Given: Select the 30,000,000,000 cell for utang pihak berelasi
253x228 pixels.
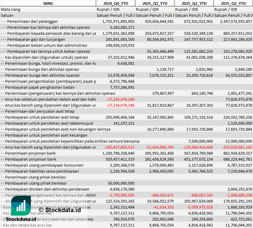Looking at the screenshot, I should click(121, 183).
